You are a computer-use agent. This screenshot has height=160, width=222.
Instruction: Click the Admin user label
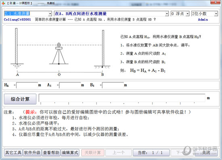point(203,19)
